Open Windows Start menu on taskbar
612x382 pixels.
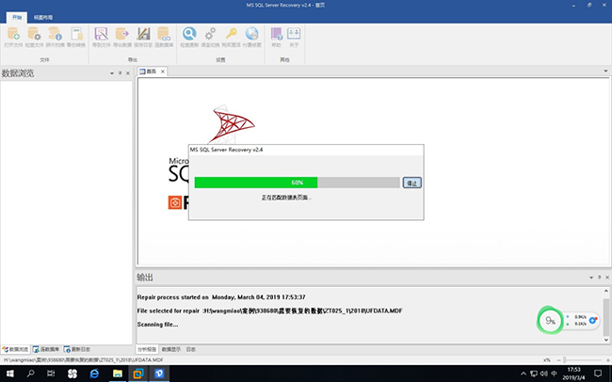coord(9,374)
